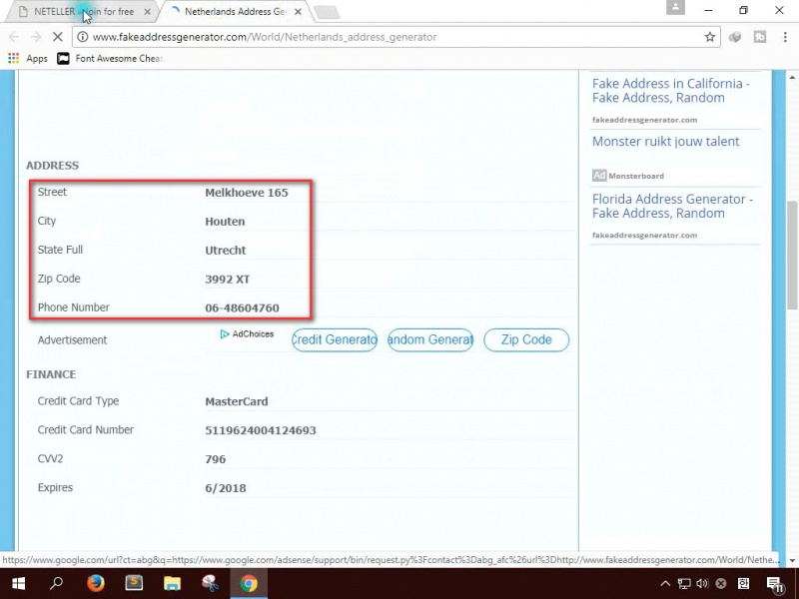Select street value Melkhoeve 165
799x599 pixels.
pyautogui.click(x=247, y=193)
